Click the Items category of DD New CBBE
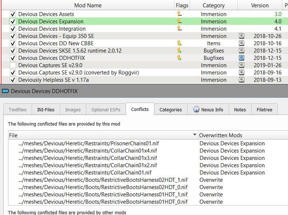Image resolution: width=288 pixels, height=215 pixels. click(x=214, y=43)
